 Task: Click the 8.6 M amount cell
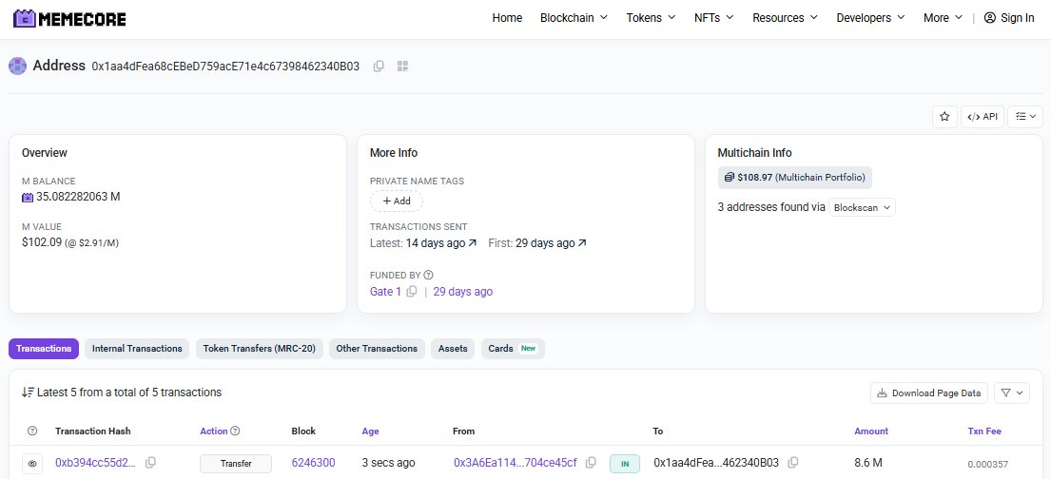[x=868, y=463]
